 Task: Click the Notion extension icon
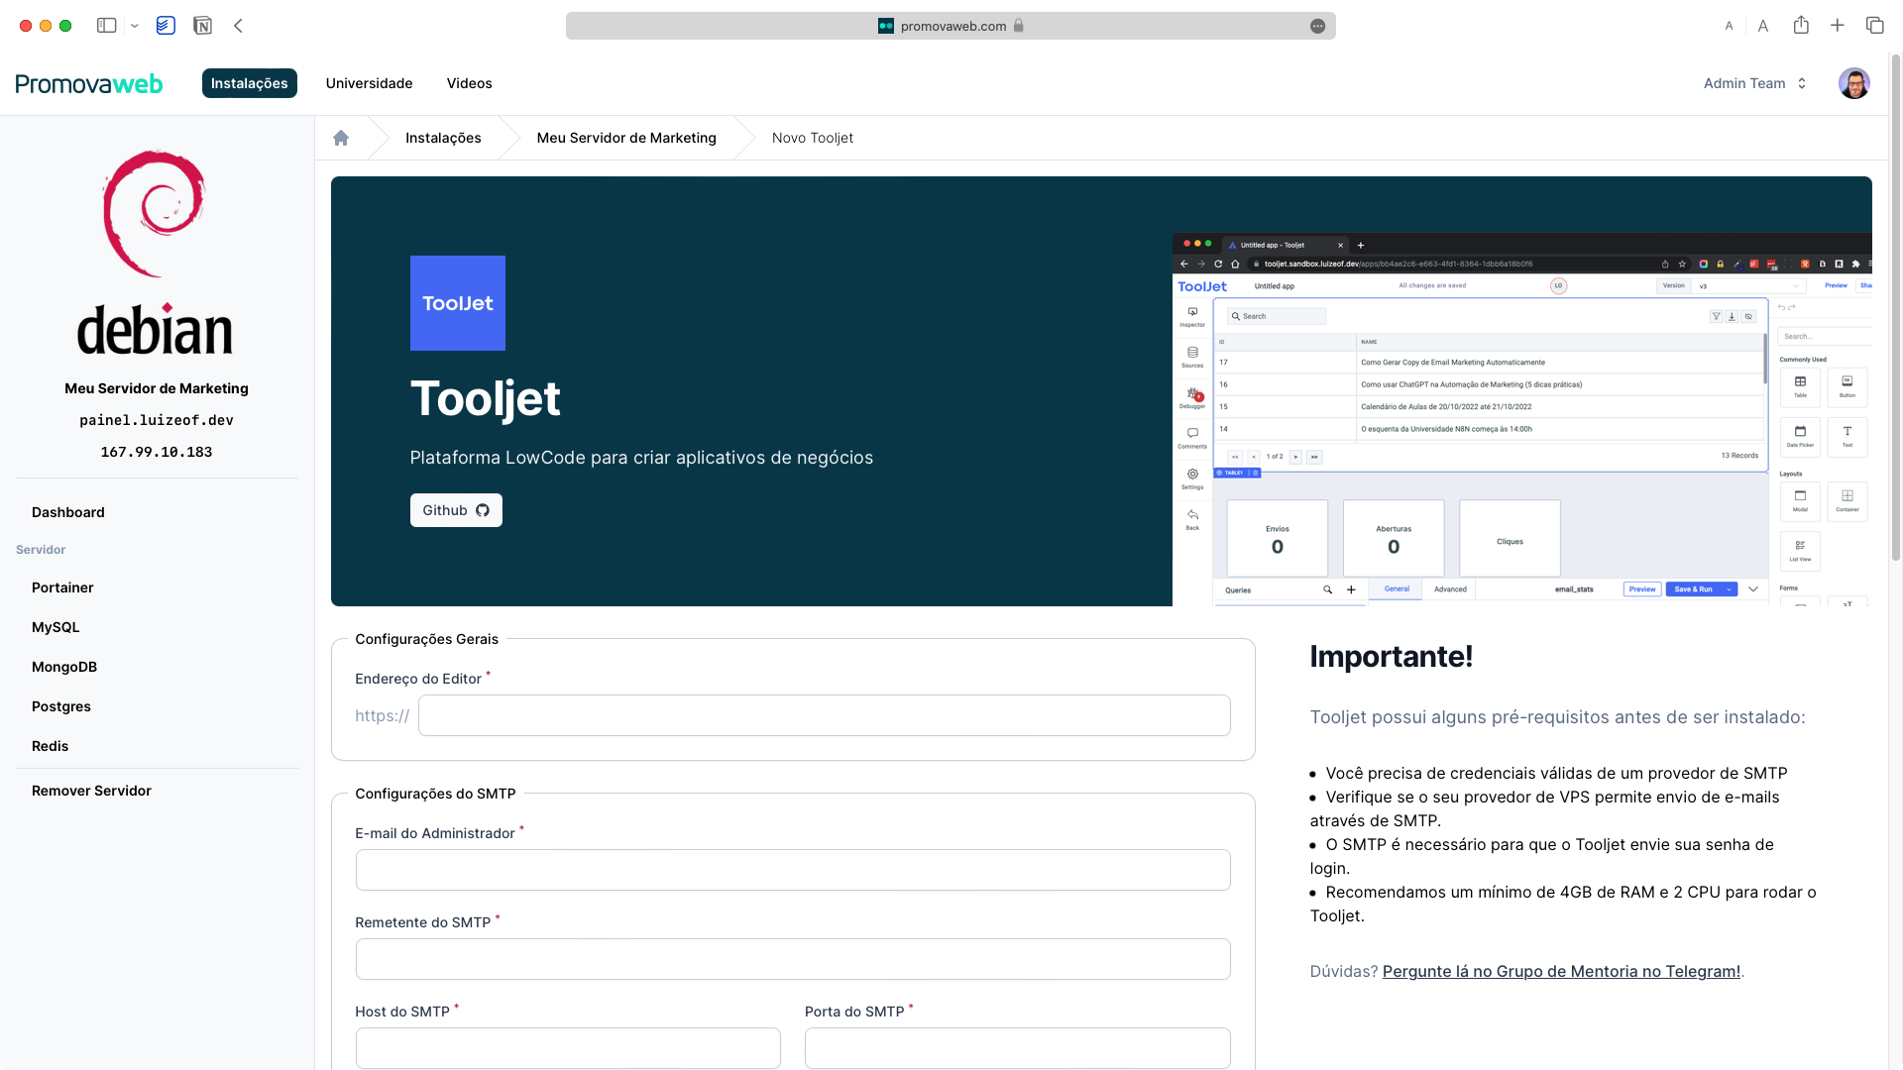[202, 26]
